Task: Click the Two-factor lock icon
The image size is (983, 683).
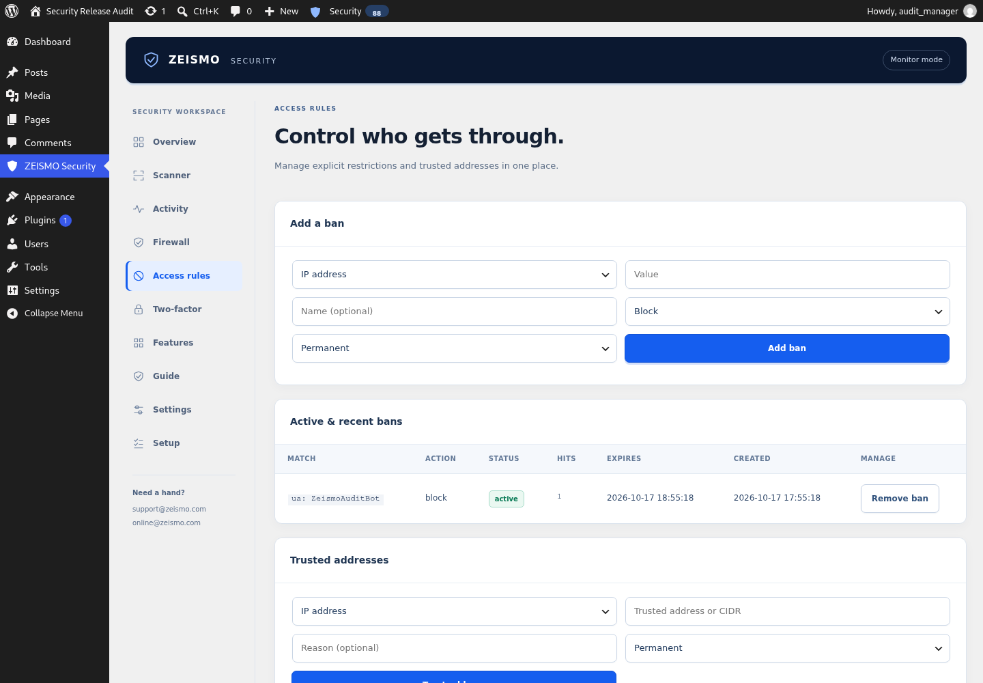Action: (139, 309)
